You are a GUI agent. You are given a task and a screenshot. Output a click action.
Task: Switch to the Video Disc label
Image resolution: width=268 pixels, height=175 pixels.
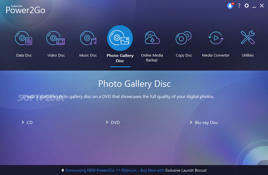point(56,55)
